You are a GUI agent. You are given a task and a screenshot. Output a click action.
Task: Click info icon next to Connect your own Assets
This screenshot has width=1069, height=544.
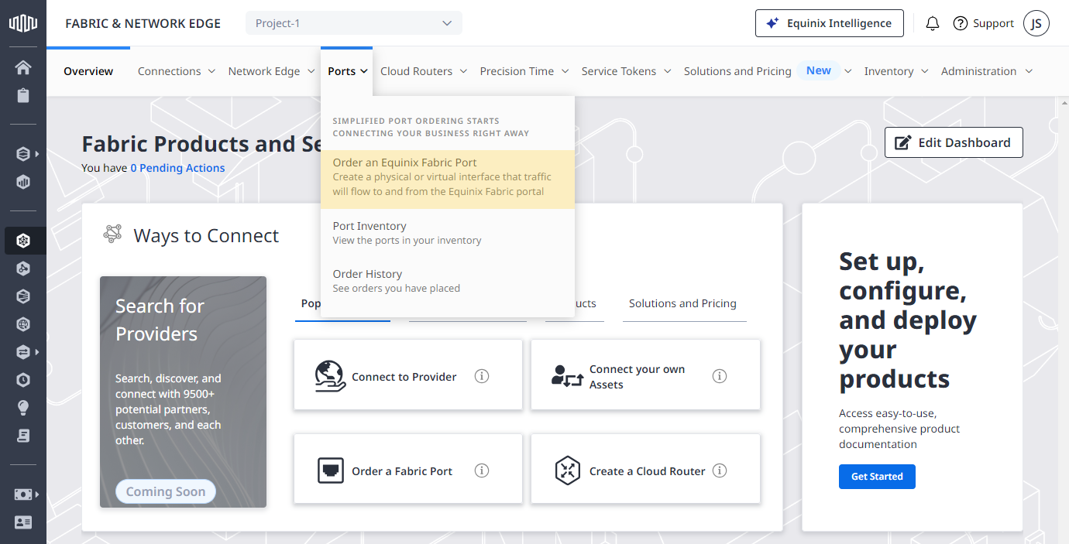pos(720,376)
